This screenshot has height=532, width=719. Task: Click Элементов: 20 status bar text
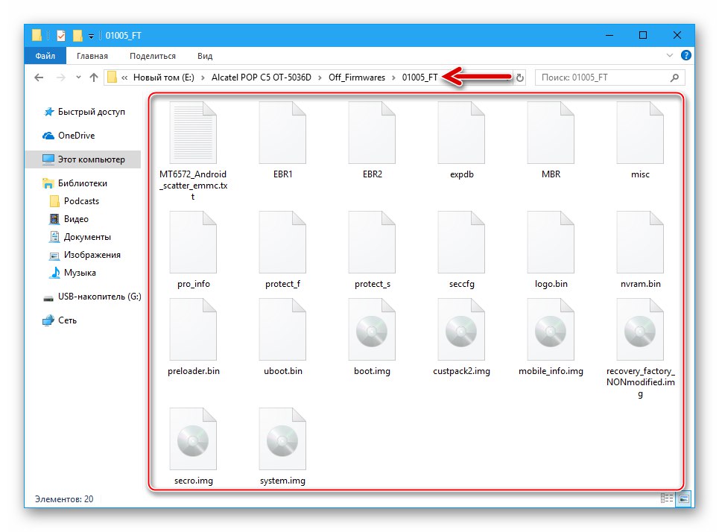pyautogui.click(x=64, y=499)
